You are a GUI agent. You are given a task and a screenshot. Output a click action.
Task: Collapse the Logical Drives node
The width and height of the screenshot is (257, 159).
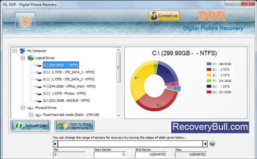click(23, 58)
